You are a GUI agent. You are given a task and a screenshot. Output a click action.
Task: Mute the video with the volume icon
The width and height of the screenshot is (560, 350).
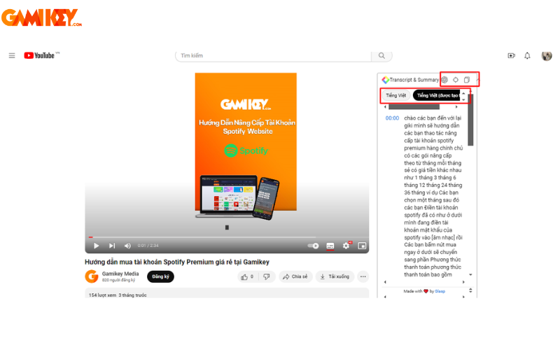point(127,246)
